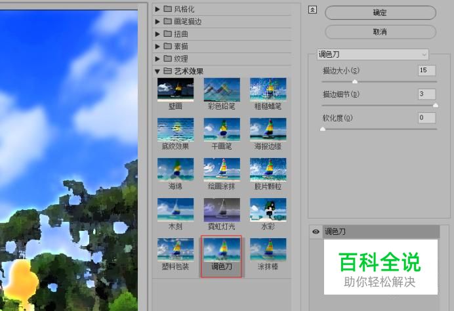Image resolution: width=454 pixels, height=311 pixels.
Task: Select the 调色刀 filter thumbnail
Action: 222,249
